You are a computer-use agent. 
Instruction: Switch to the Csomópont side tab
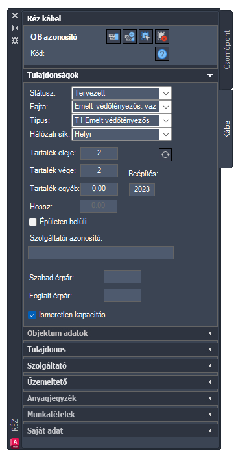click(x=226, y=49)
